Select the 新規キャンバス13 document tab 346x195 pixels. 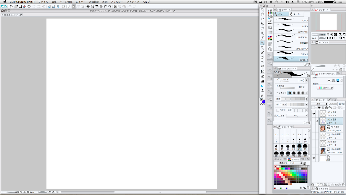coord(12,15)
